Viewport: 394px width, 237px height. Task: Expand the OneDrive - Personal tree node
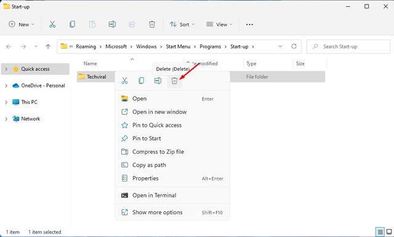[6, 86]
